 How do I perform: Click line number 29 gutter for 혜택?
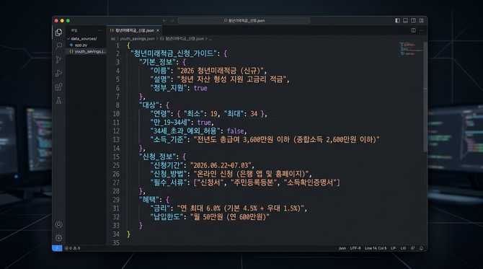[x=116, y=200]
